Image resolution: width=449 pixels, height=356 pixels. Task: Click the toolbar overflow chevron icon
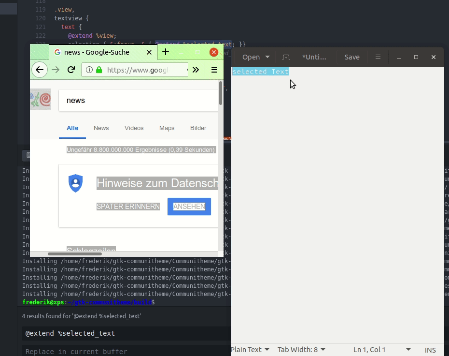pyautogui.click(x=196, y=70)
